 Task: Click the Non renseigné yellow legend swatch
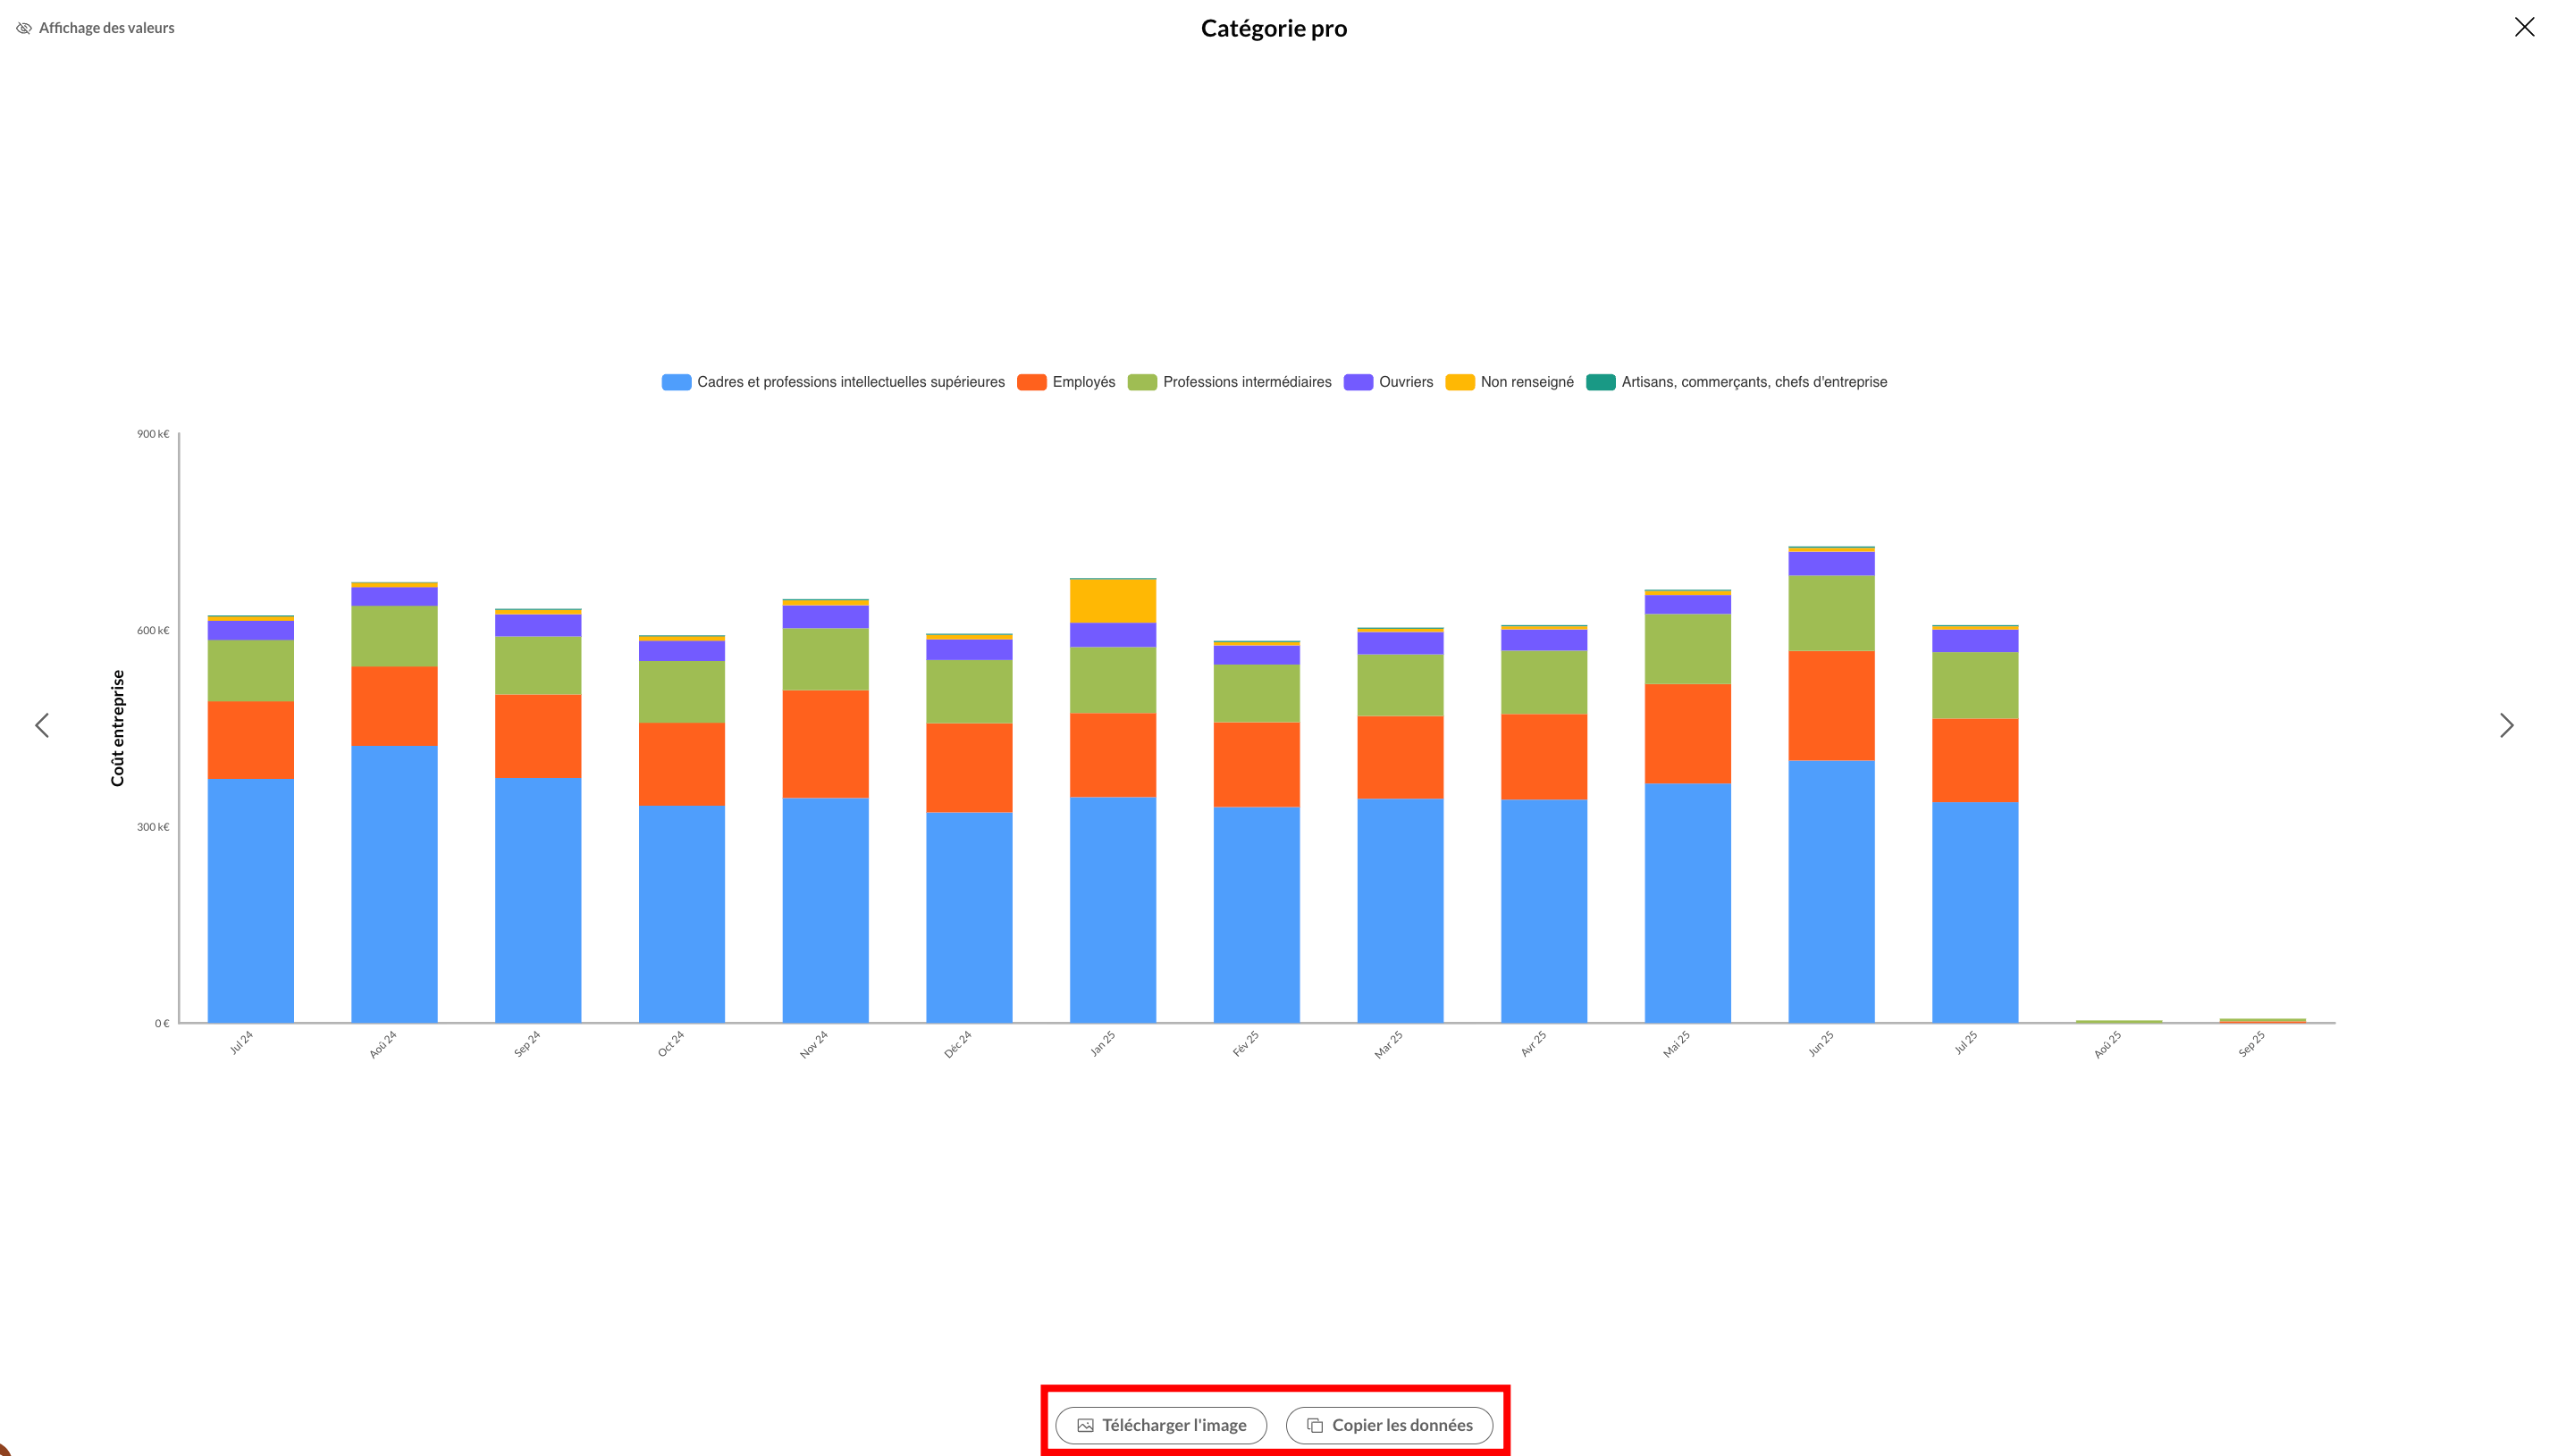[1460, 382]
